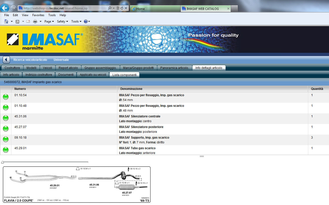
Task: Click the Universale link
Action: [x=61, y=60]
